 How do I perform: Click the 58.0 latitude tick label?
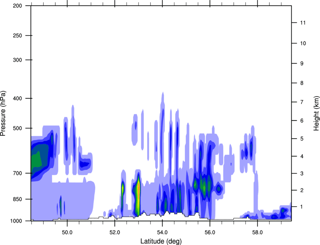pos(258,233)
